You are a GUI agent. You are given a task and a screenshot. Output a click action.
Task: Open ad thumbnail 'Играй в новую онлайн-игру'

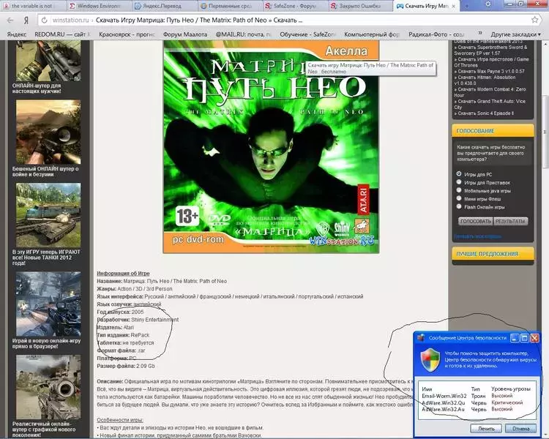tap(48, 304)
